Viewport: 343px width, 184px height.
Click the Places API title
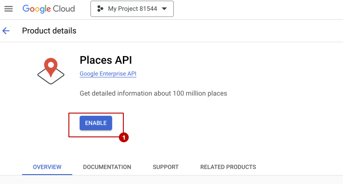(x=106, y=60)
